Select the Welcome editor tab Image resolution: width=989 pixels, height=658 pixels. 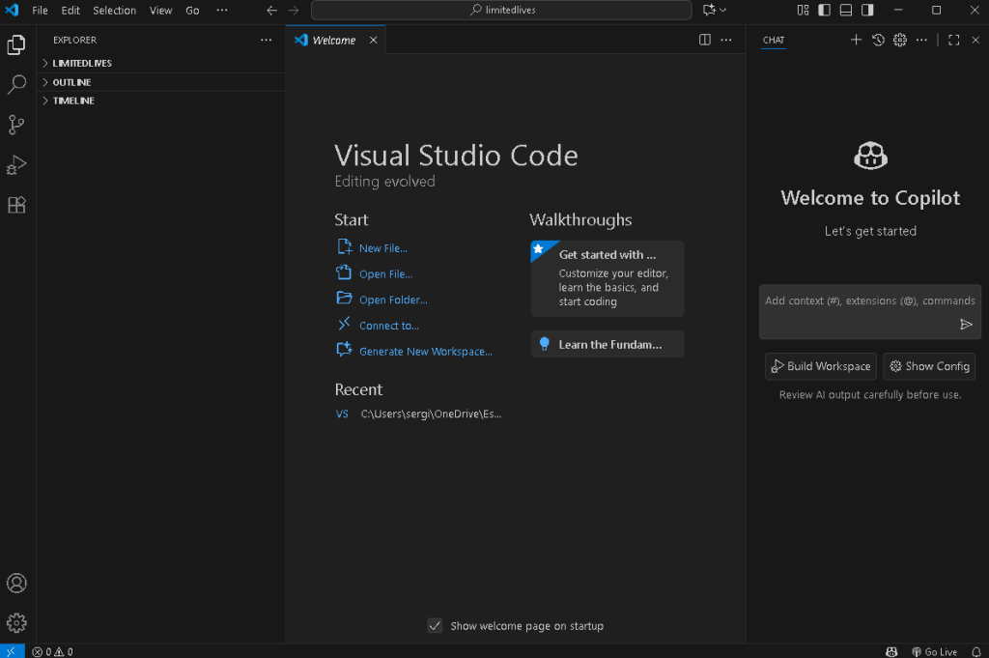tap(333, 41)
